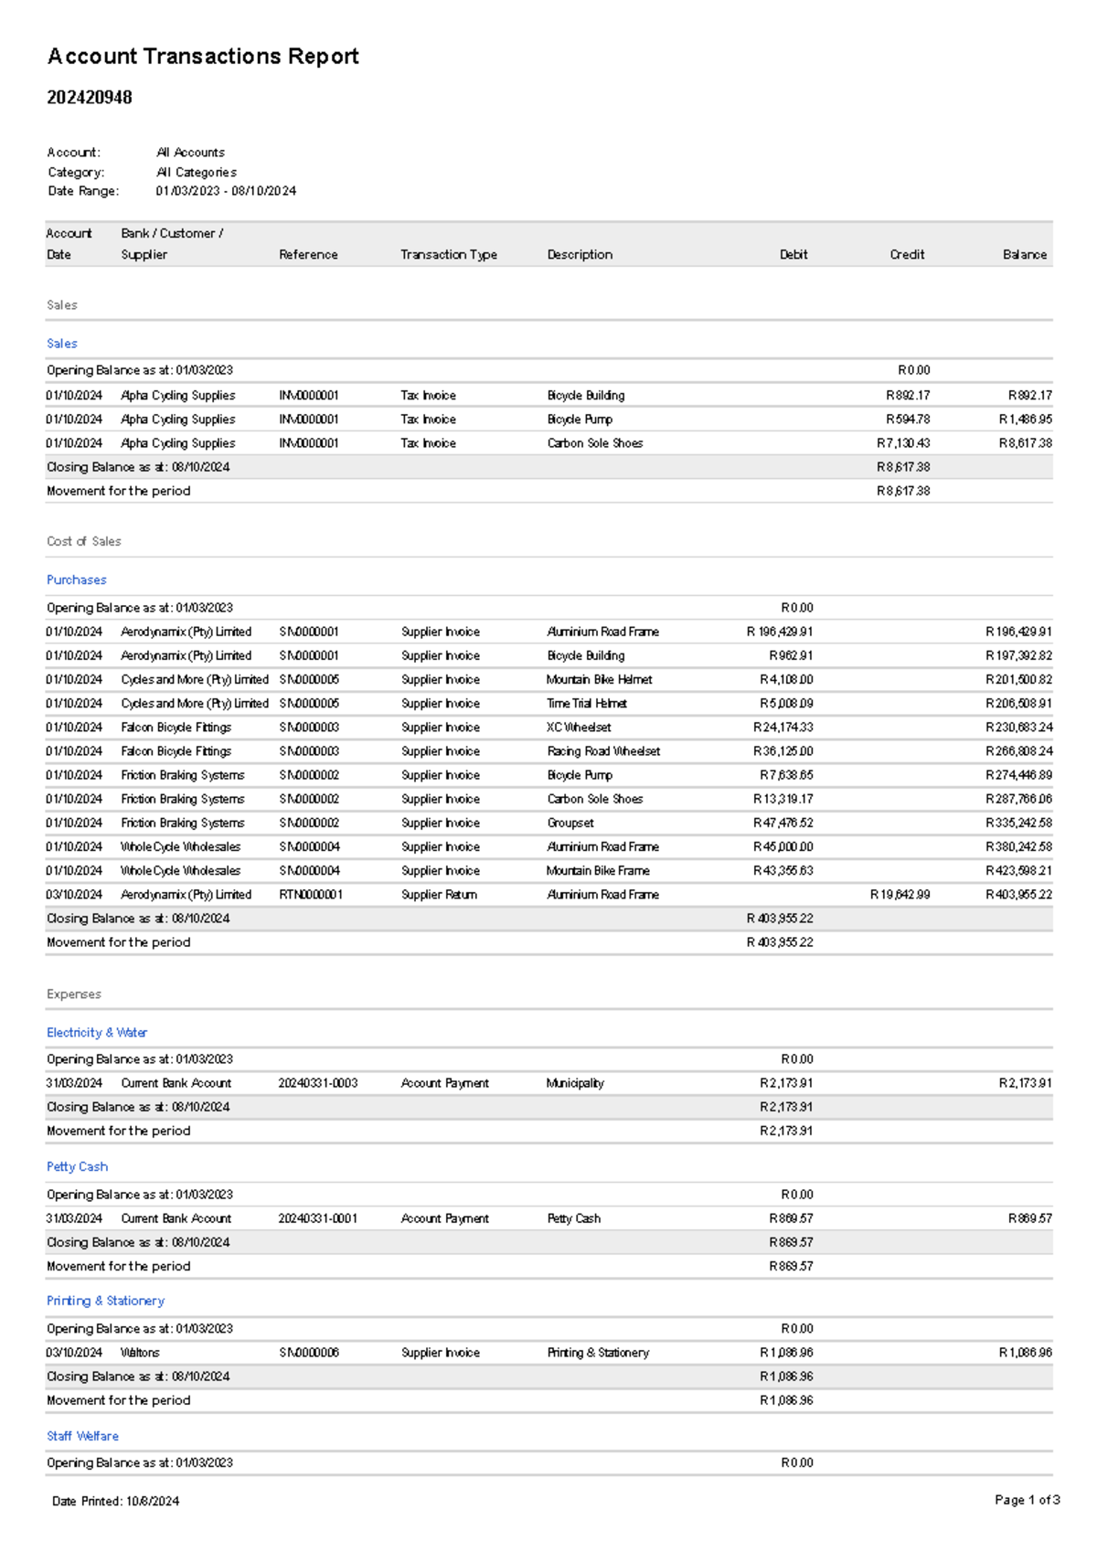Click the Balance column header
The image size is (1097, 1552).
pos(1025,255)
